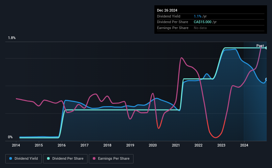Click the 0% y-axis label

(x=10, y=137)
